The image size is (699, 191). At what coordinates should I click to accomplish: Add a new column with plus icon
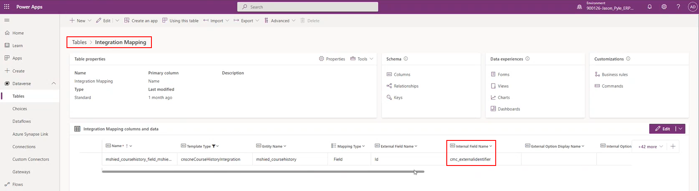tap(673, 146)
